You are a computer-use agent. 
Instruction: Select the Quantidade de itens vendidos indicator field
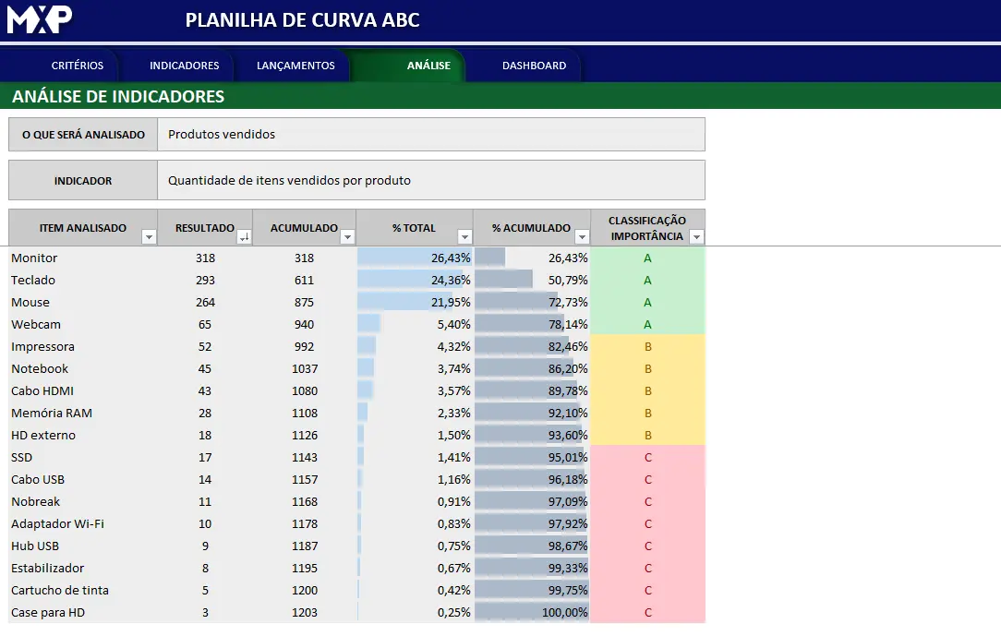(430, 181)
